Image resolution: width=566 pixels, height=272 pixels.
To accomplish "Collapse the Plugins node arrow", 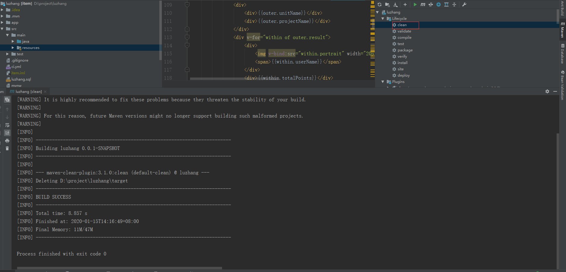I will point(383,82).
